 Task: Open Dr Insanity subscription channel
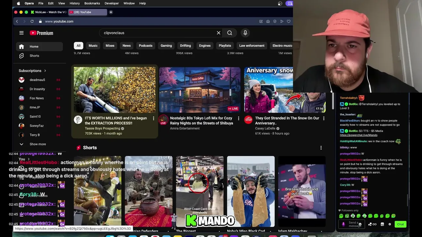point(39,89)
